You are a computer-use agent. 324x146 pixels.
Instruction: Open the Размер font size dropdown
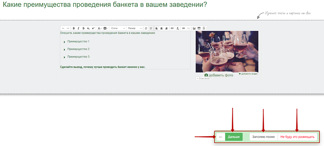click(x=135, y=29)
